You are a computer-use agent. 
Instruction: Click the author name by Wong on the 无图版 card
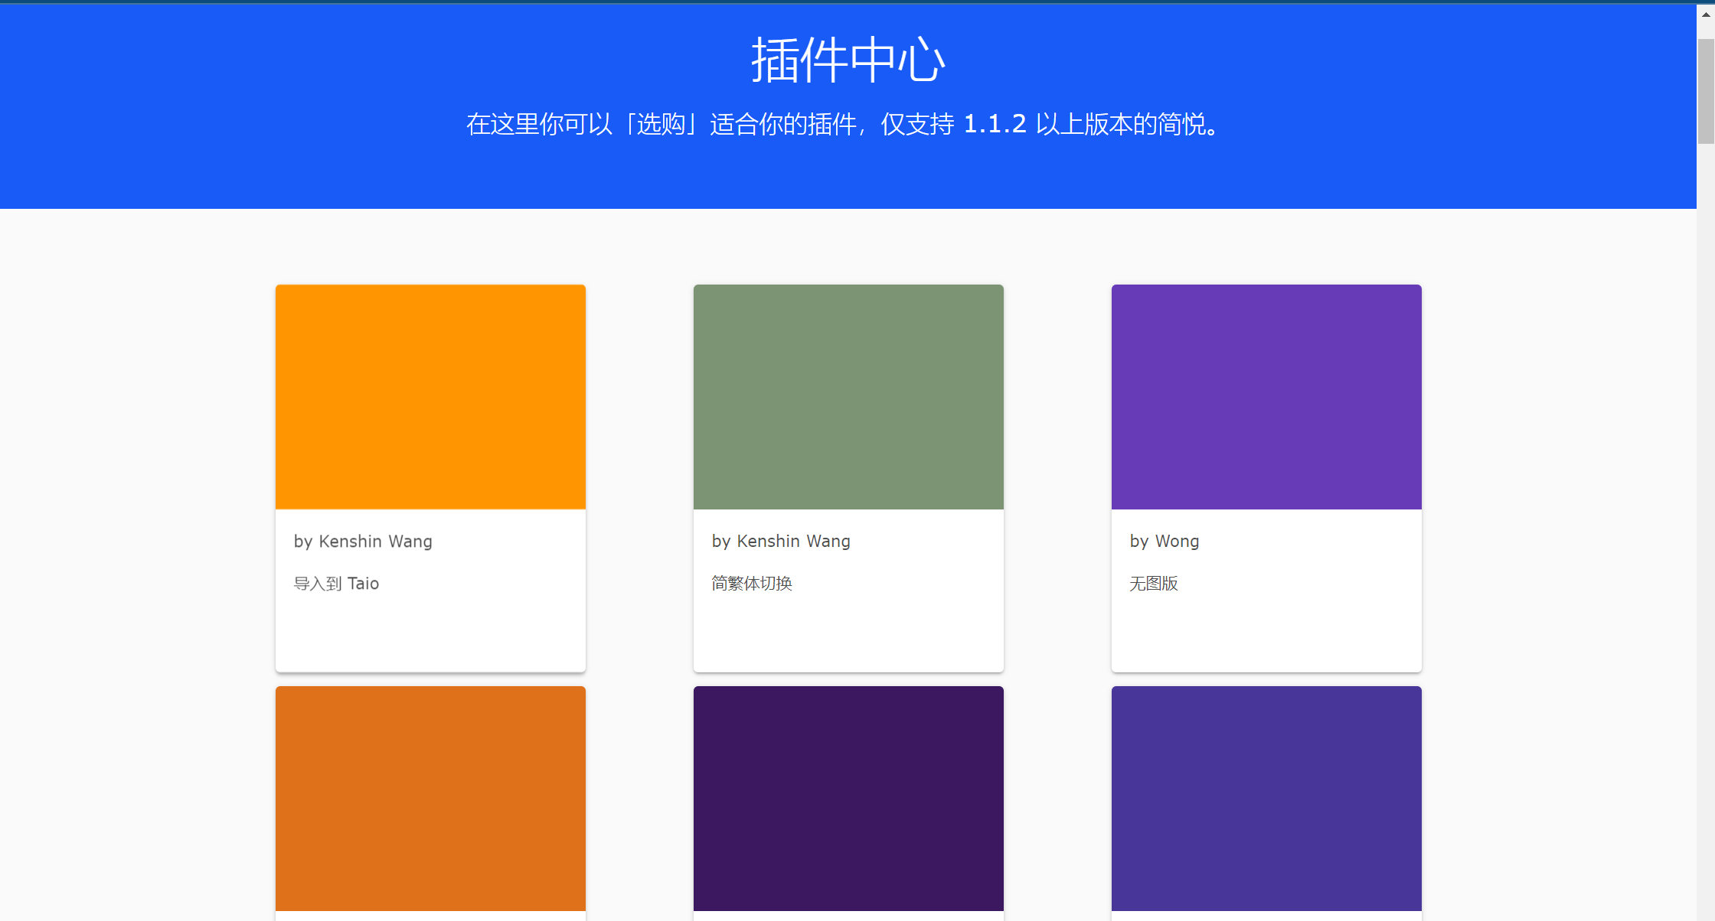1164,541
